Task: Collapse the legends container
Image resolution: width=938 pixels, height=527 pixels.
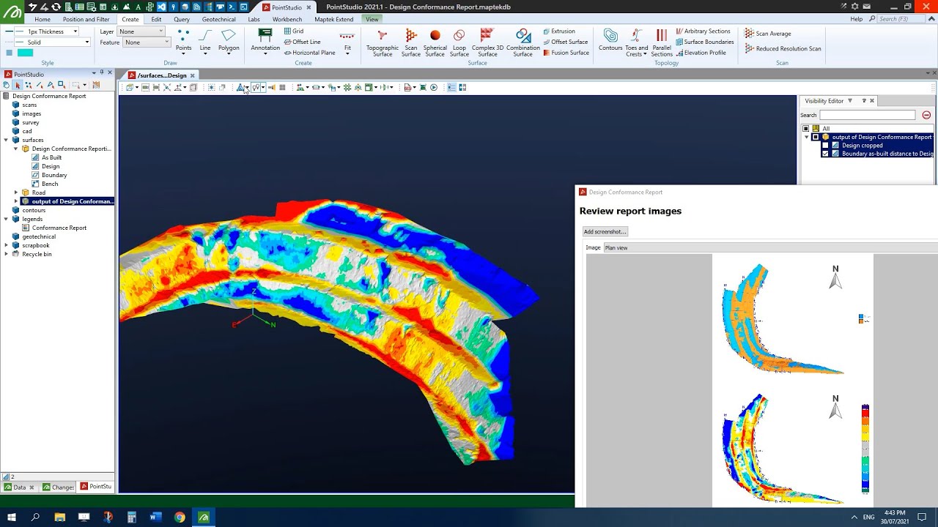Action: (x=7, y=219)
